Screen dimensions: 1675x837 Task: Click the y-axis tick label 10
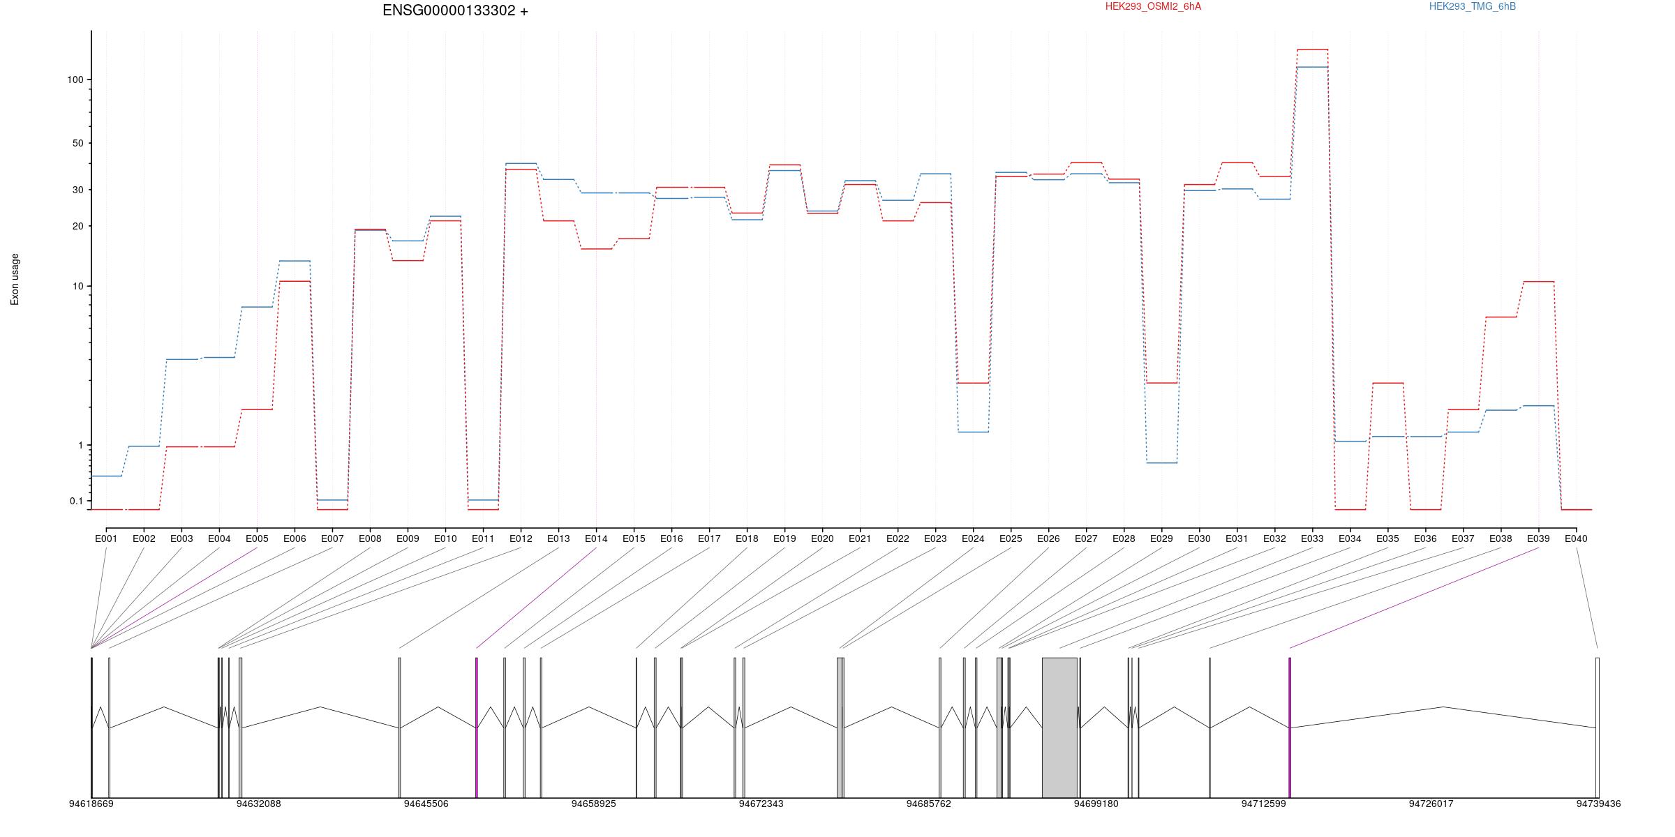(77, 286)
